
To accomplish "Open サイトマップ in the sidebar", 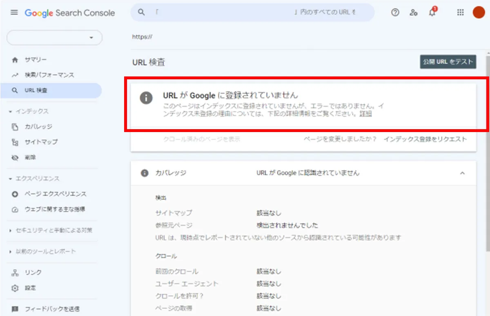I will coord(41,142).
